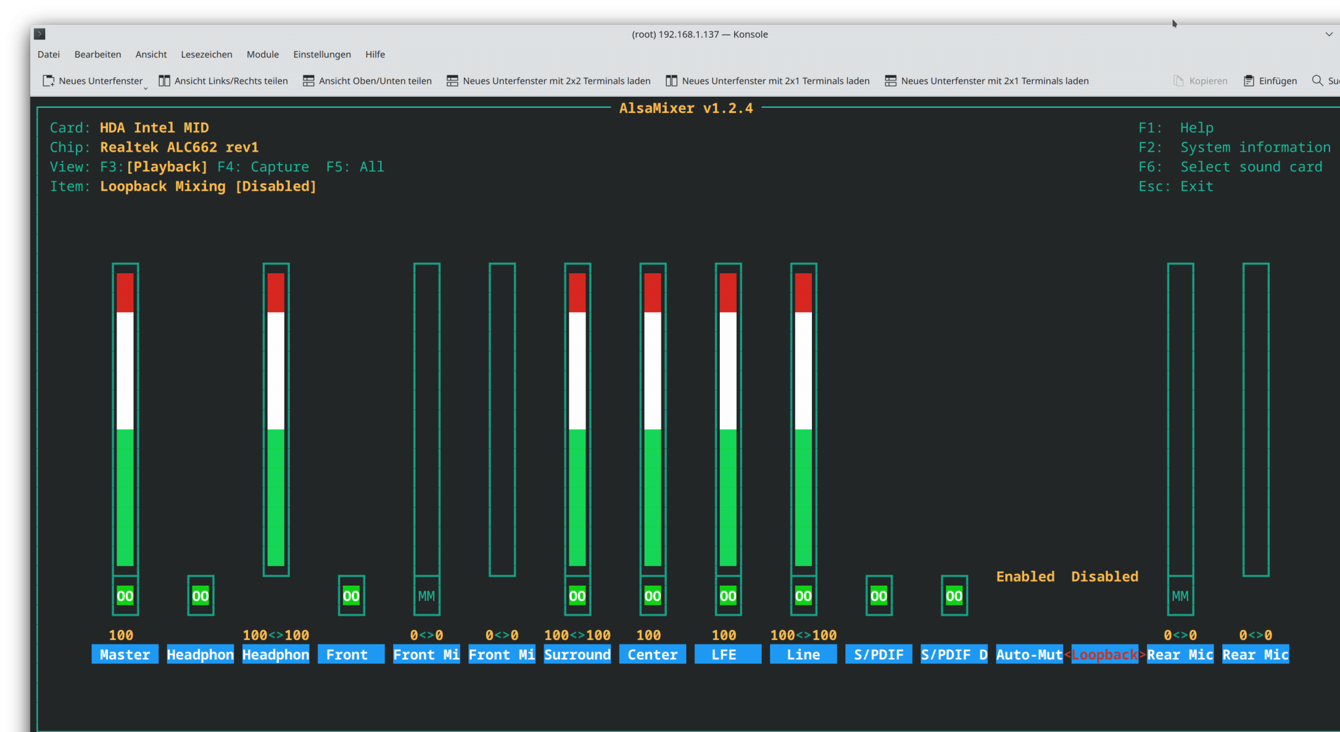The image size is (1340, 732).
Task: Click the F3:[Playback] view text
Action: (154, 167)
